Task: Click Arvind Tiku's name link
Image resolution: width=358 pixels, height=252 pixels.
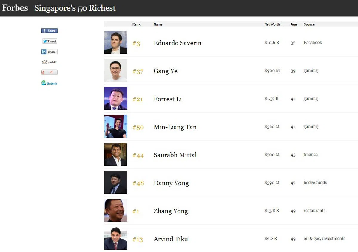Action: 171,239
